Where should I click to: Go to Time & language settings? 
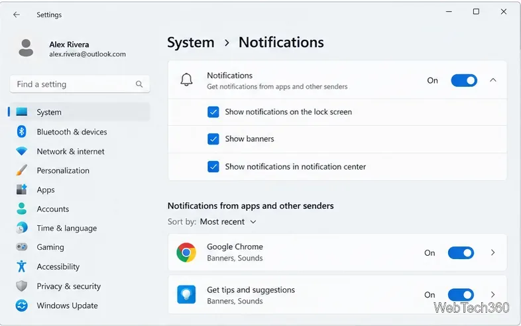pyautogui.click(x=80, y=228)
